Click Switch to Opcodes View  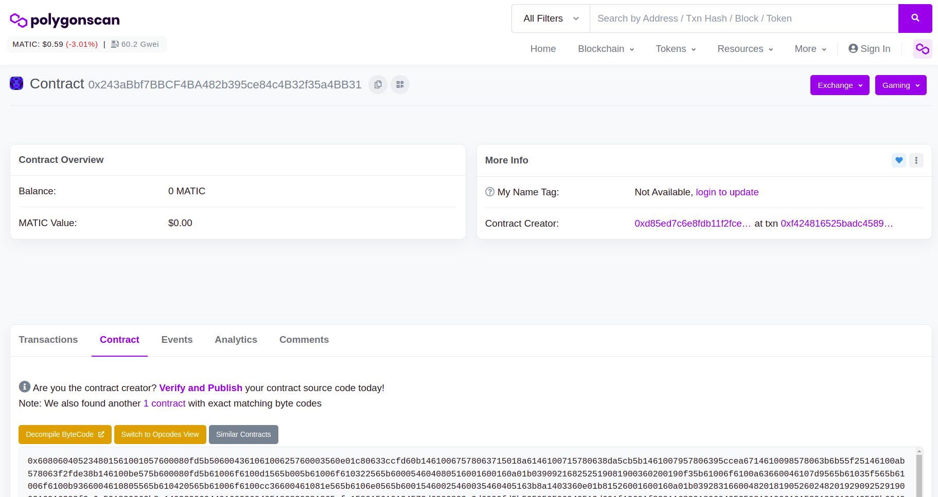160,434
